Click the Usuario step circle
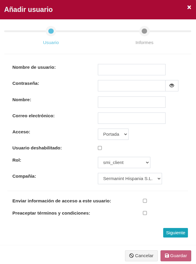Screen dimensions: 196x264 point(51,31)
